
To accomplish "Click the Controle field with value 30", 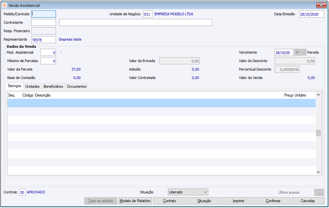I will click(x=22, y=192).
